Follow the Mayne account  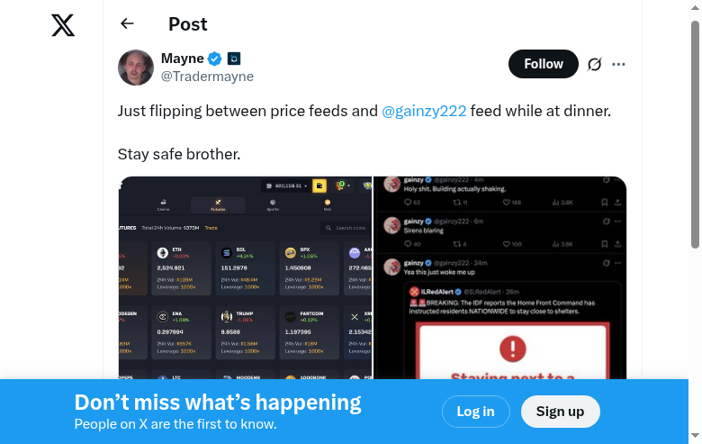(544, 64)
